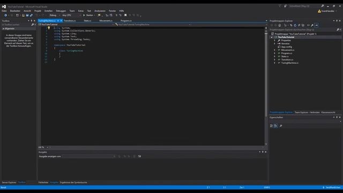Click the Save file toolbar icon
The width and height of the screenshot is (343, 193).
27,15
